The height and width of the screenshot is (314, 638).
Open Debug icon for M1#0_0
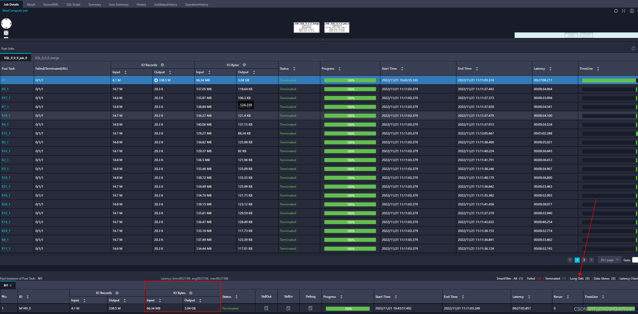tap(310, 308)
